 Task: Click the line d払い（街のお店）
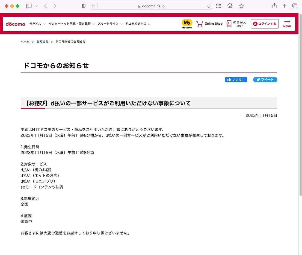point(36,170)
